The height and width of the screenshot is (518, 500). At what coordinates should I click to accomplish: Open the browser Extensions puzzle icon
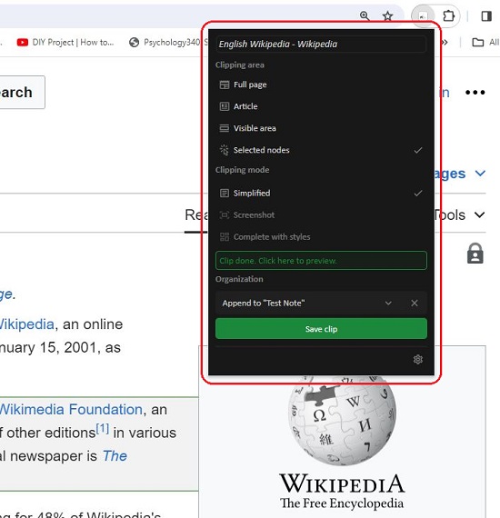(x=448, y=15)
